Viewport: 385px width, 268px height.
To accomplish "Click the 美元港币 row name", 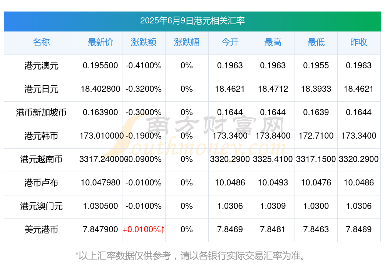I will [x=41, y=230].
